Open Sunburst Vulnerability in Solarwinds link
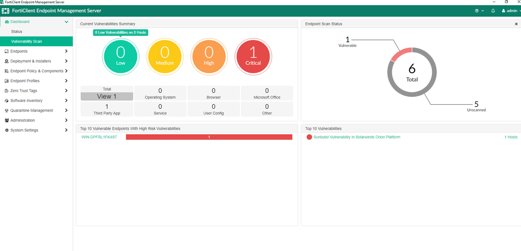Screen dimensions: 521x251 point(357,137)
